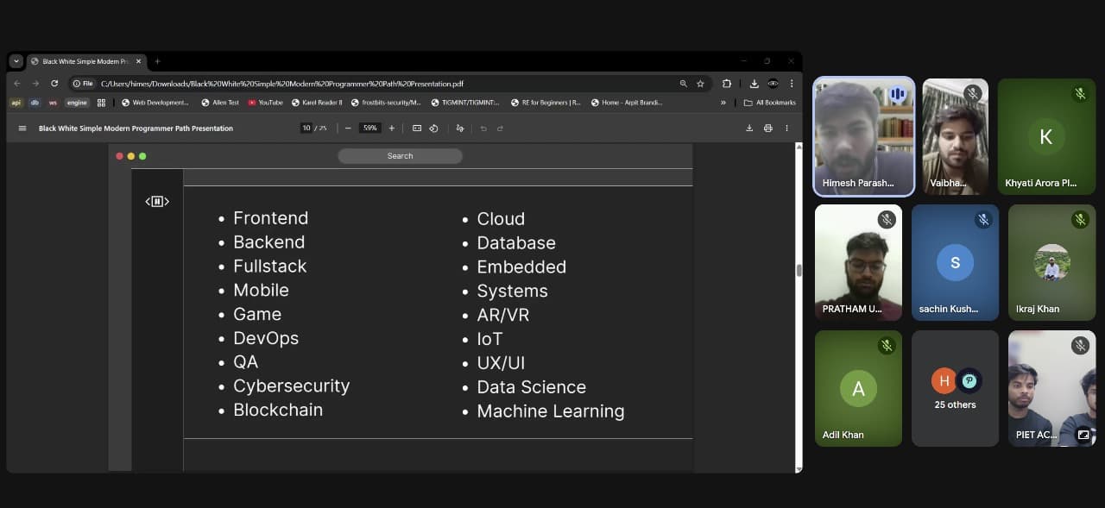Click the zoom magnifier in address bar
1105x508 pixels.
(683, 84)
